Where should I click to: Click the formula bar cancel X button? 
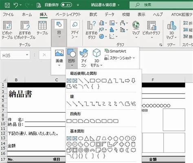(x=44, y=55)
